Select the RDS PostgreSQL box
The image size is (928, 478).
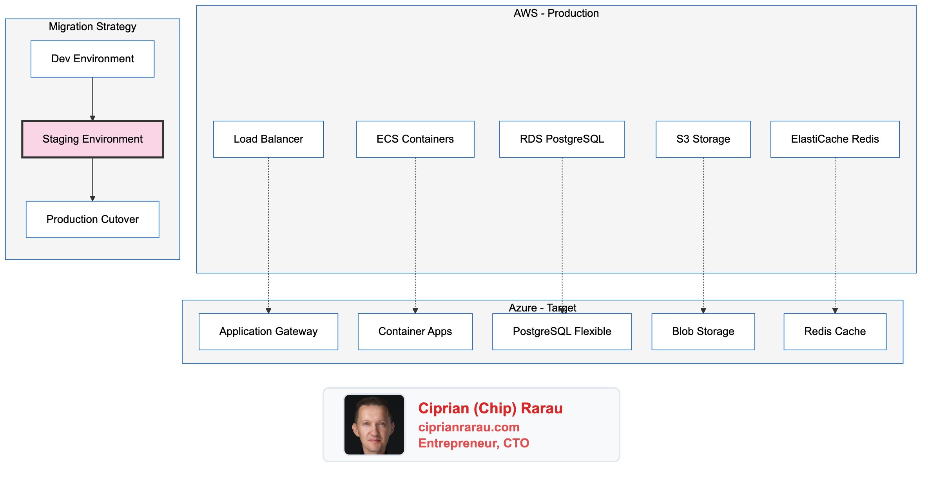(x=562, y=139)
